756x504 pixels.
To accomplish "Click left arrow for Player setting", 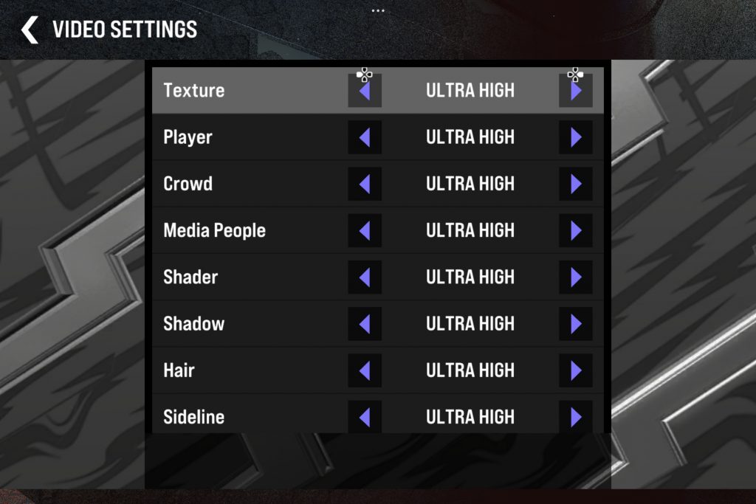I will coord(364,137).
